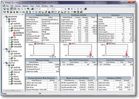The width and height of the screenshot is (139, 99).
Task: Collapse the CAS tree node
Action: point(4,49)
